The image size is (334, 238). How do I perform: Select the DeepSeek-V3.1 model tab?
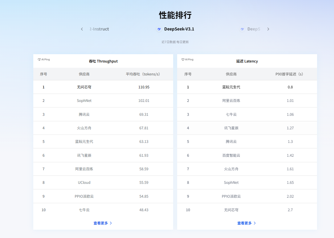pos(179,29)
